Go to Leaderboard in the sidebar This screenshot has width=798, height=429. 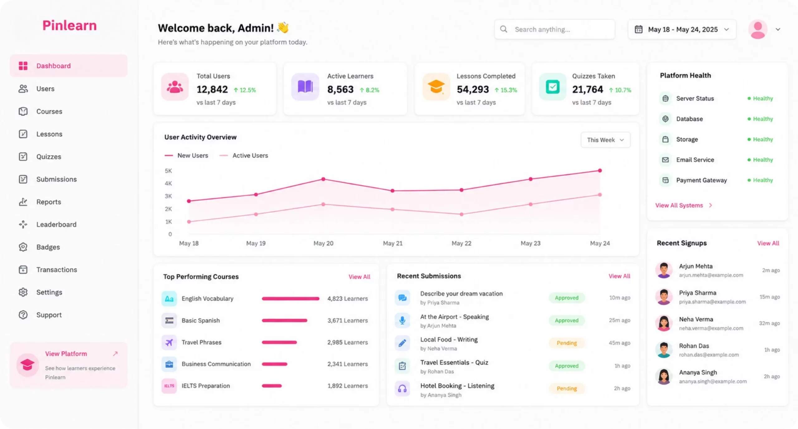click(x=69, y=224)
